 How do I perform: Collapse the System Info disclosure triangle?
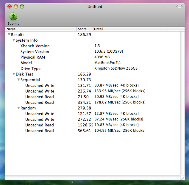[x=14, y=40]
